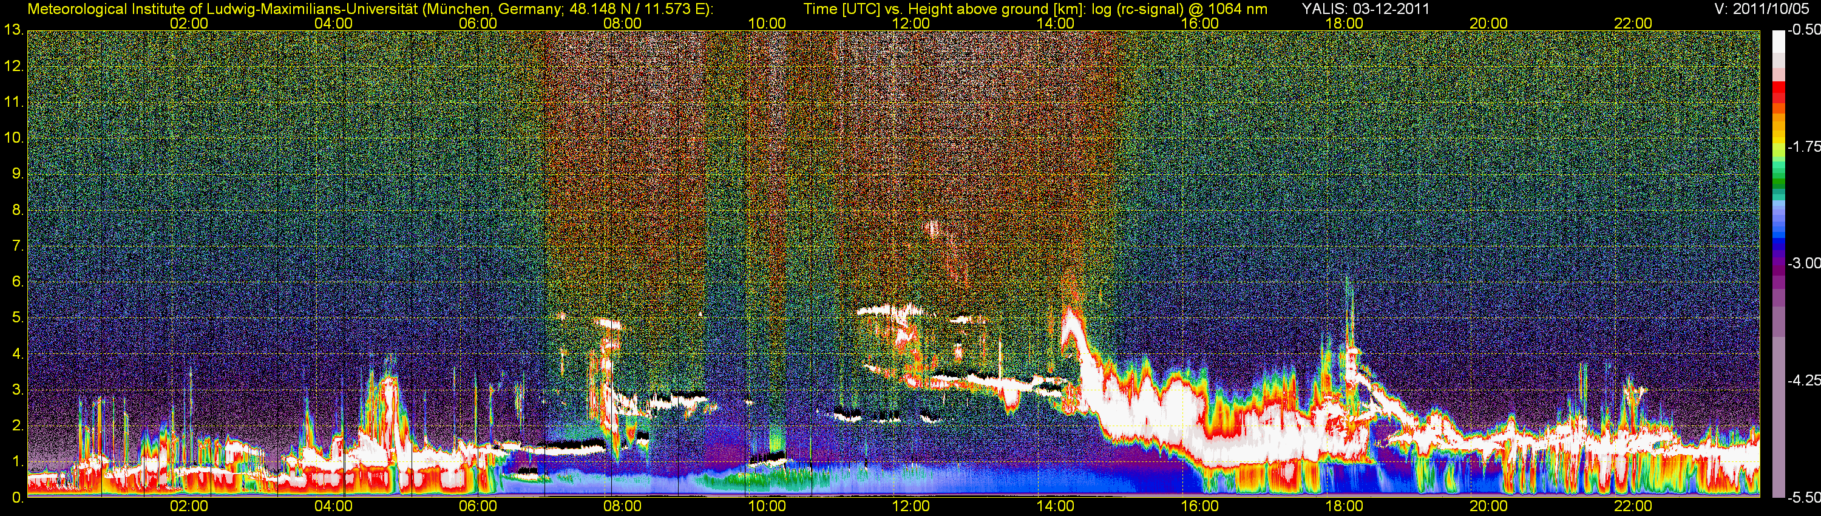Click the 9. height axis label
The image size is (1821, 516).
pos(18,174)
